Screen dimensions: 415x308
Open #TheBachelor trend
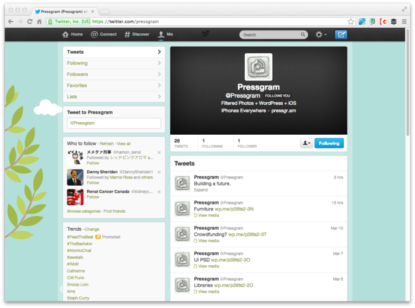79,244
